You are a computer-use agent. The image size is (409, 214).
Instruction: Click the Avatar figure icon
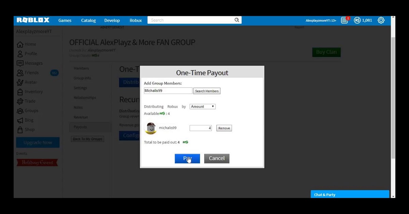(x=20, y=82)
